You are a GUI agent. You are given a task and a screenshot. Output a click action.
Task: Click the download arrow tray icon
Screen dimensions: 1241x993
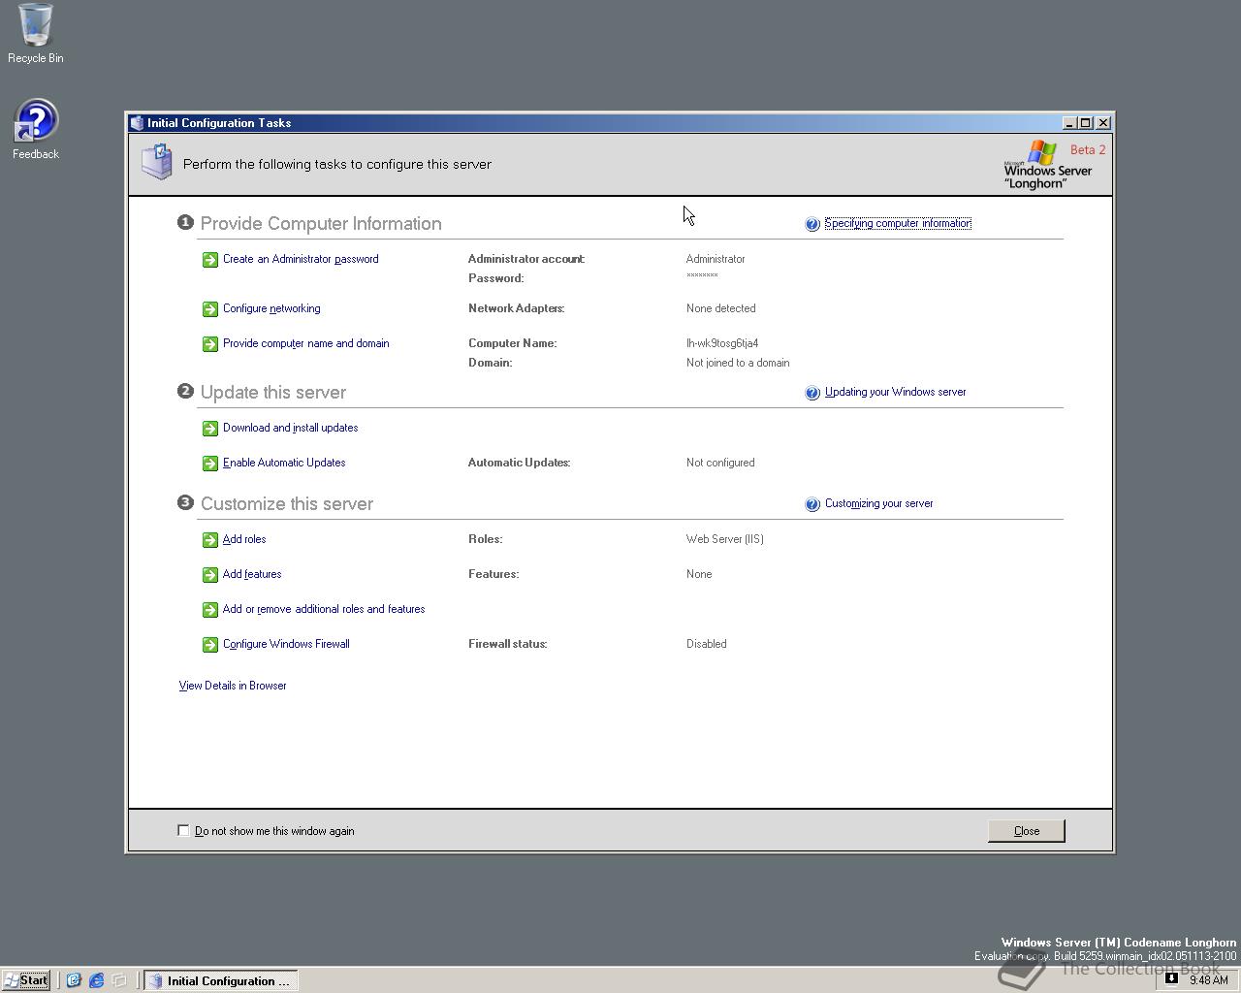(1171, 978)
